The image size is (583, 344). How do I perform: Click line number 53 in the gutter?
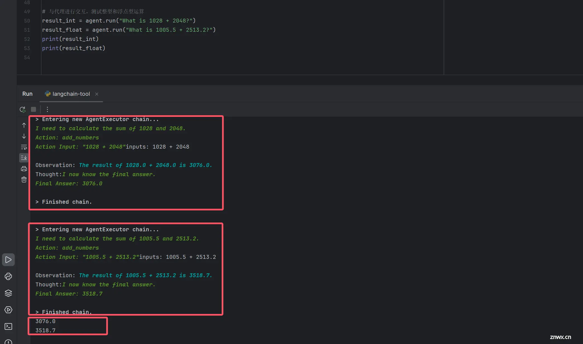tap(27, 48)
